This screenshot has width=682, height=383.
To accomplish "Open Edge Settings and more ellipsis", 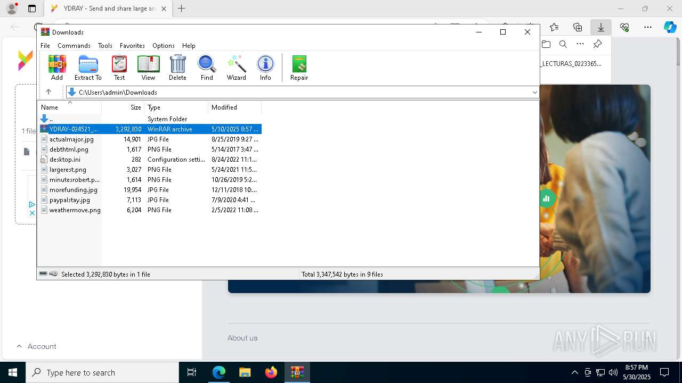I will pos(648,27).
